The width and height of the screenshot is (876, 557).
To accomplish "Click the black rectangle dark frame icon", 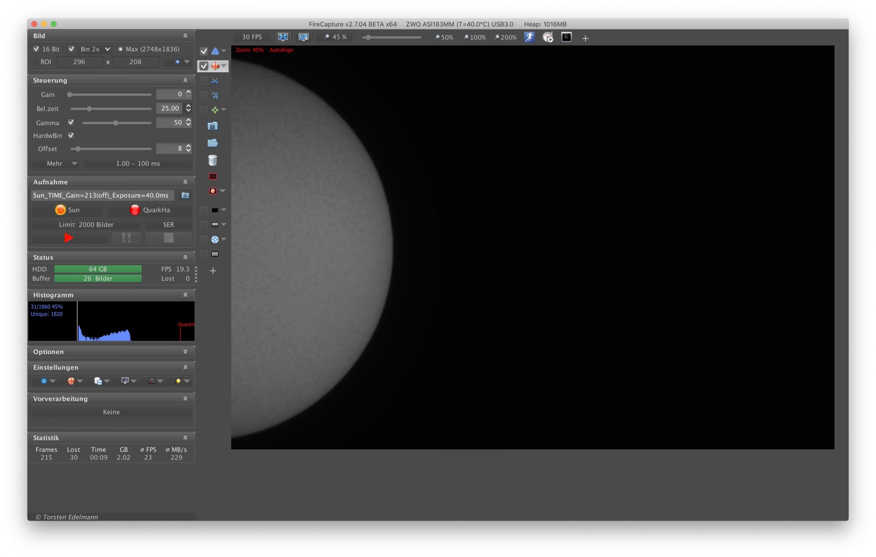I will pyautogui.click(x=215, y=210).
